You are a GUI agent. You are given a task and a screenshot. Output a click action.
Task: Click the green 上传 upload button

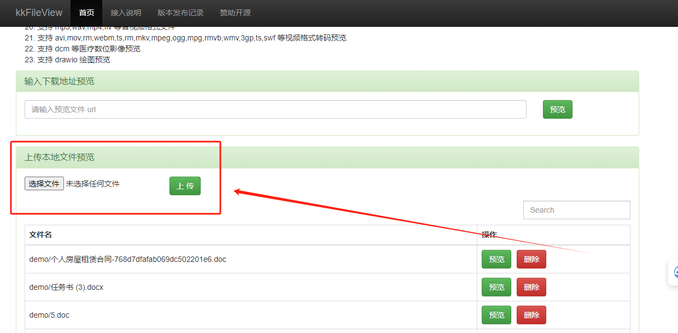(185, 186)
